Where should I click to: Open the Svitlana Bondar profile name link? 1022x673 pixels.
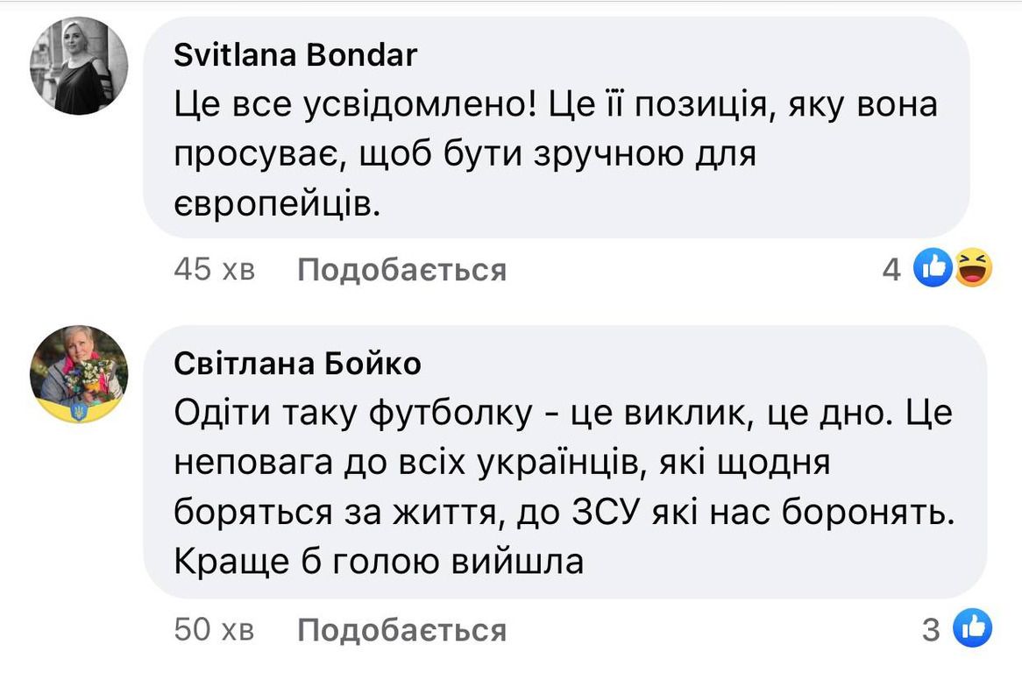coord(295,56)
